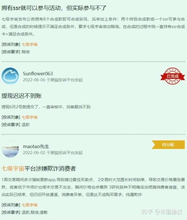187x220 pixels.
Task: Click the 退款,赔偿,道歉 requirement text
Action: pos(35,212)
